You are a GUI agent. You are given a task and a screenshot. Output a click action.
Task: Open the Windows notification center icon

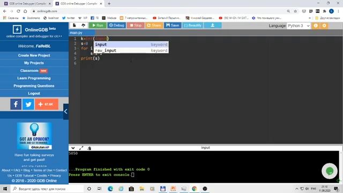click(336, 189)
